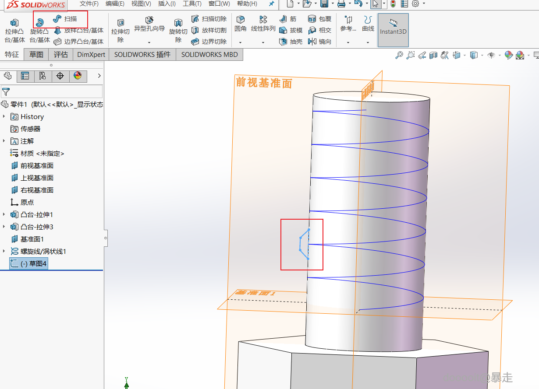539x389 pixels.
Task: Open the 工具(T) menu
Action: tap(192, 4)
